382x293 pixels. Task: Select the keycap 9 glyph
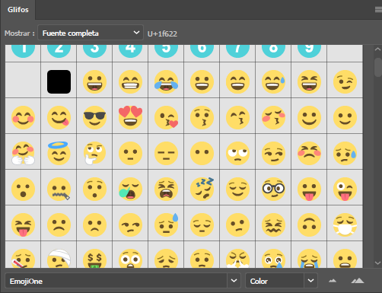point(309,52)
